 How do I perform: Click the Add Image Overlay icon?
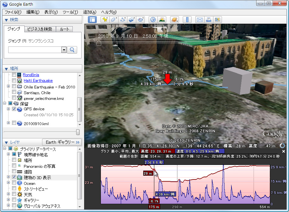click(x=132, y=20)
